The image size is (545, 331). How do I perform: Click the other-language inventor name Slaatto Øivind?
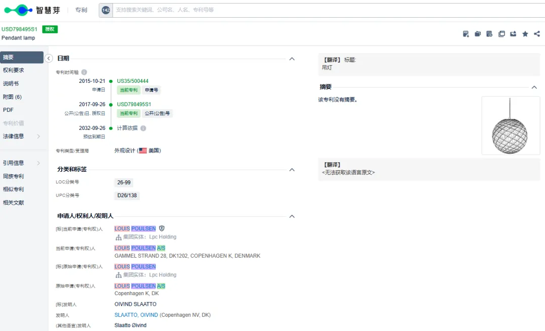click(x=130, y=325)
